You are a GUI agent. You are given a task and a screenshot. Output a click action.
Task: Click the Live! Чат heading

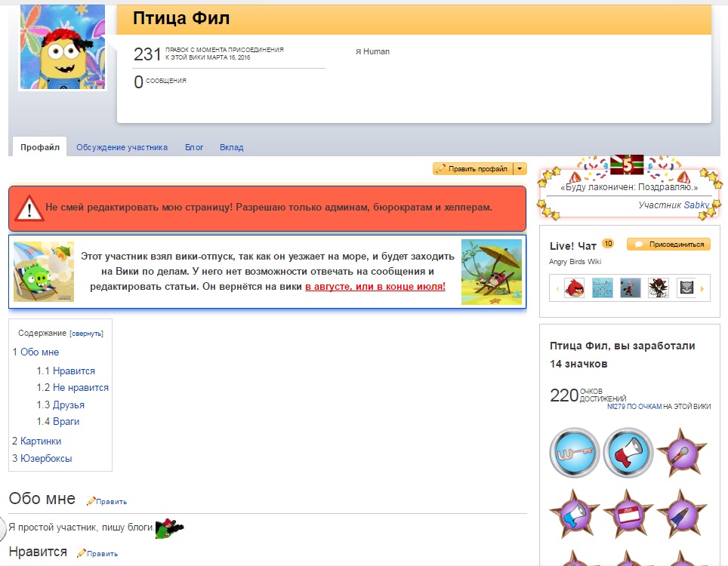[x=573, y=246]
